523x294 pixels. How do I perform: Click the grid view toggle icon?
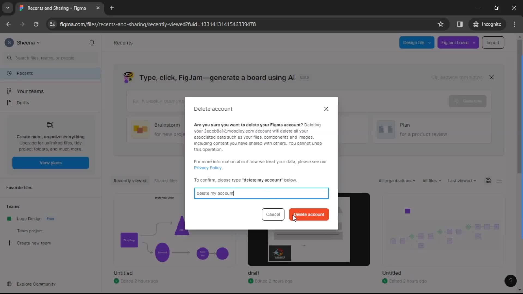pyautogui.click(x=488, y=180)
